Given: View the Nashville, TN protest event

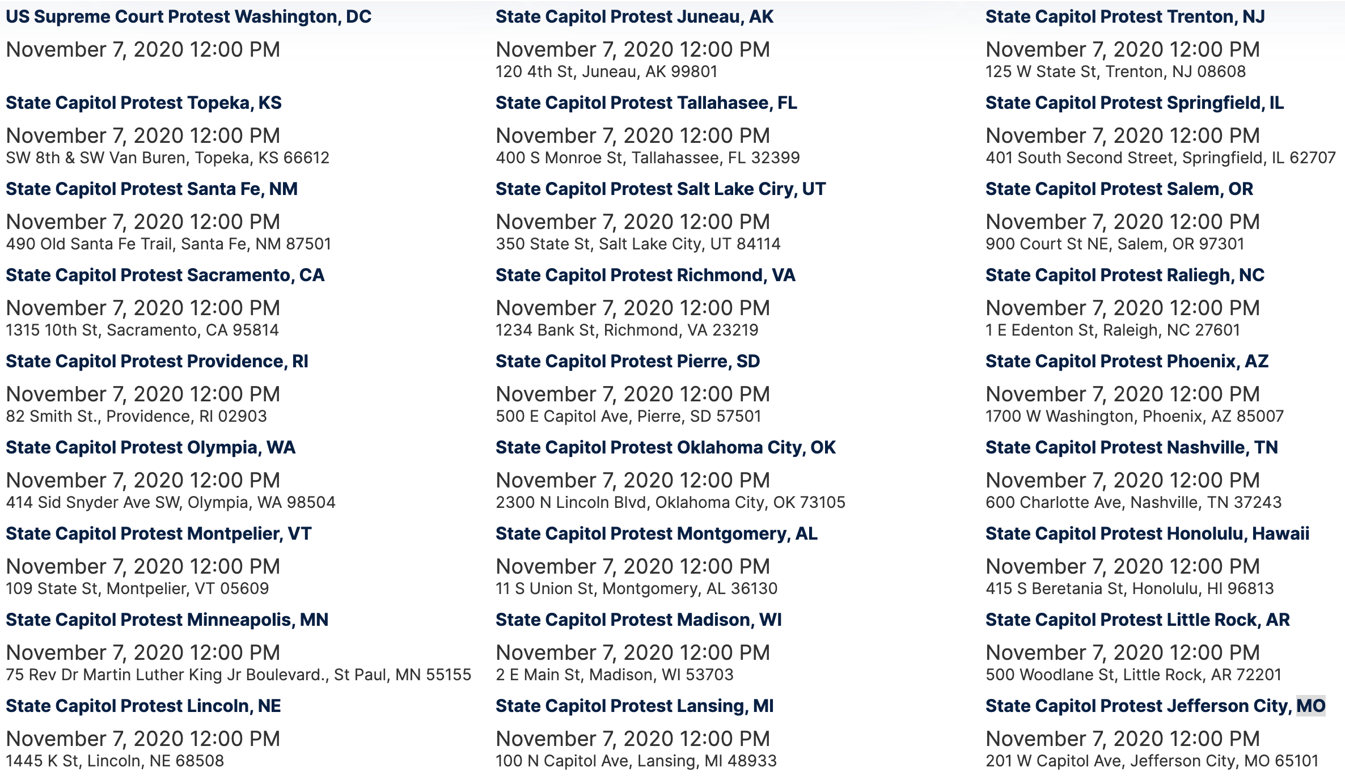Looking at the screenshot, I should tap(1131, 448).
